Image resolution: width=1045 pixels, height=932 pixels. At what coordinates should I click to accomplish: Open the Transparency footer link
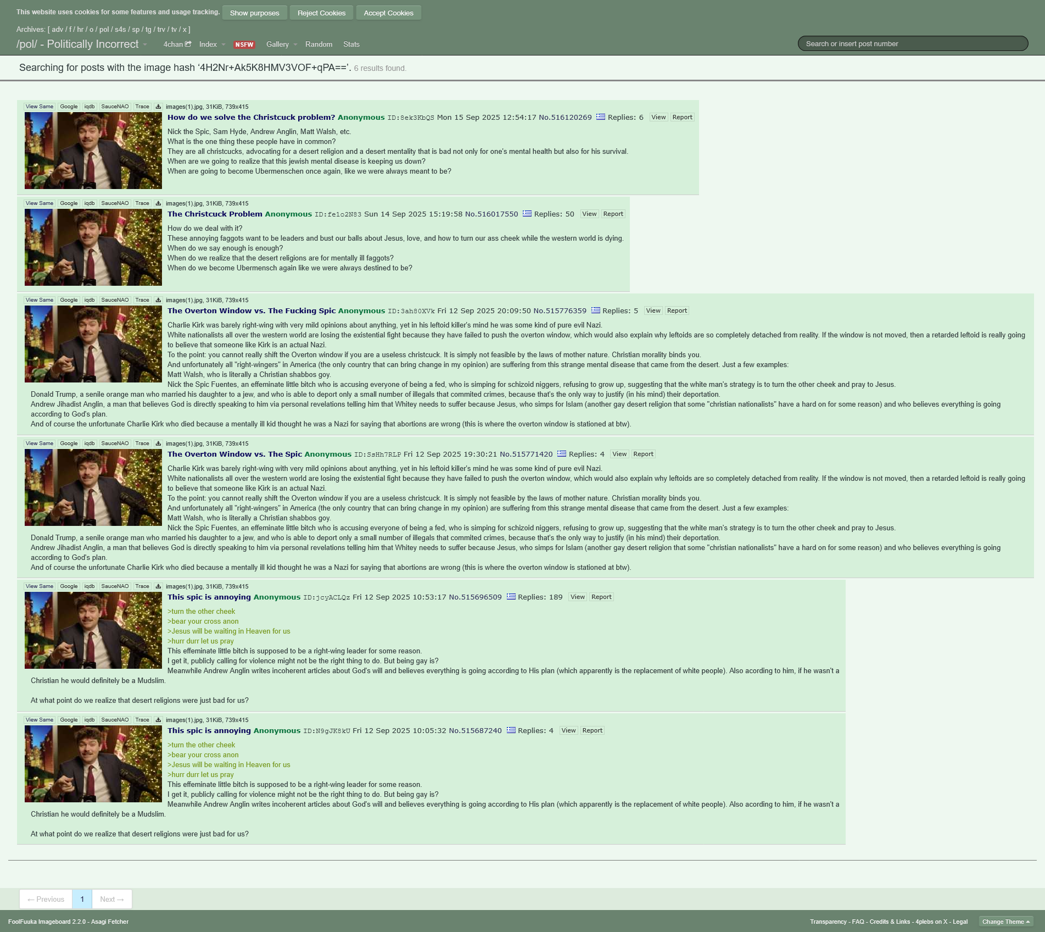828,922
